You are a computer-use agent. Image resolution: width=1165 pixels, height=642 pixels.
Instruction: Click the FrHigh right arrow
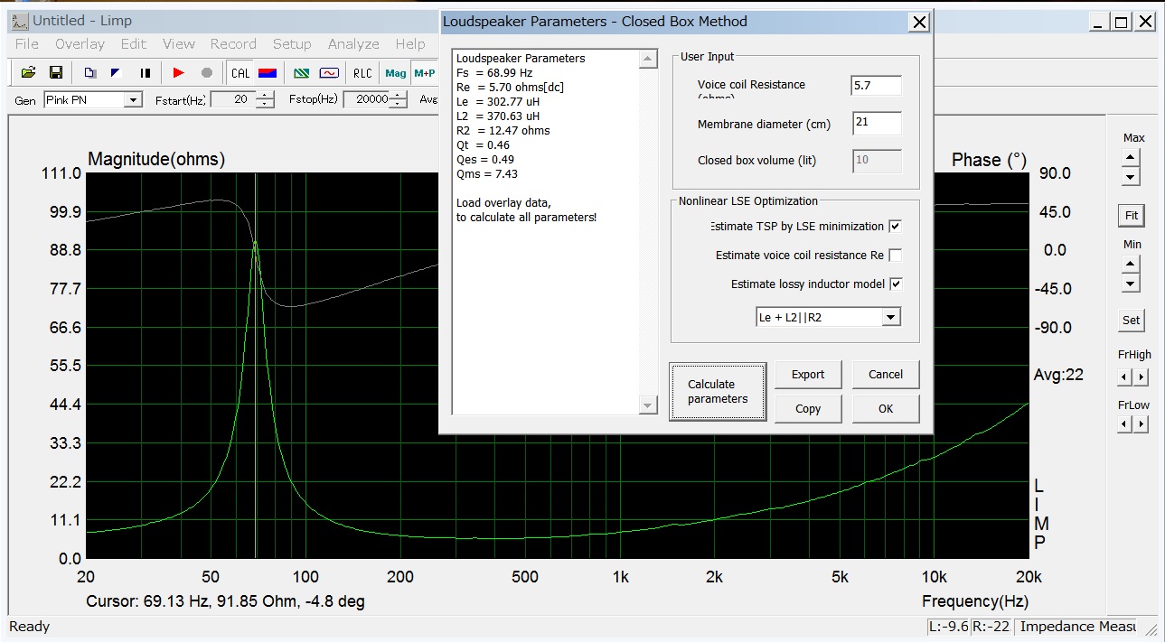1142,377
